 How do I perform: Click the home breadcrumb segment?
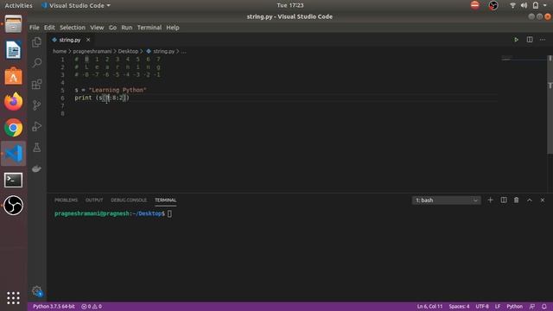point(60,51)
